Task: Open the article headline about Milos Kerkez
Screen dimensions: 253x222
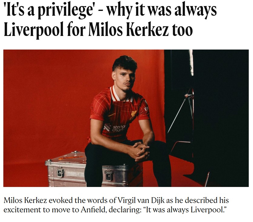Action: tap(110, 20)
